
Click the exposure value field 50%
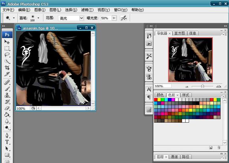point(106,18)
